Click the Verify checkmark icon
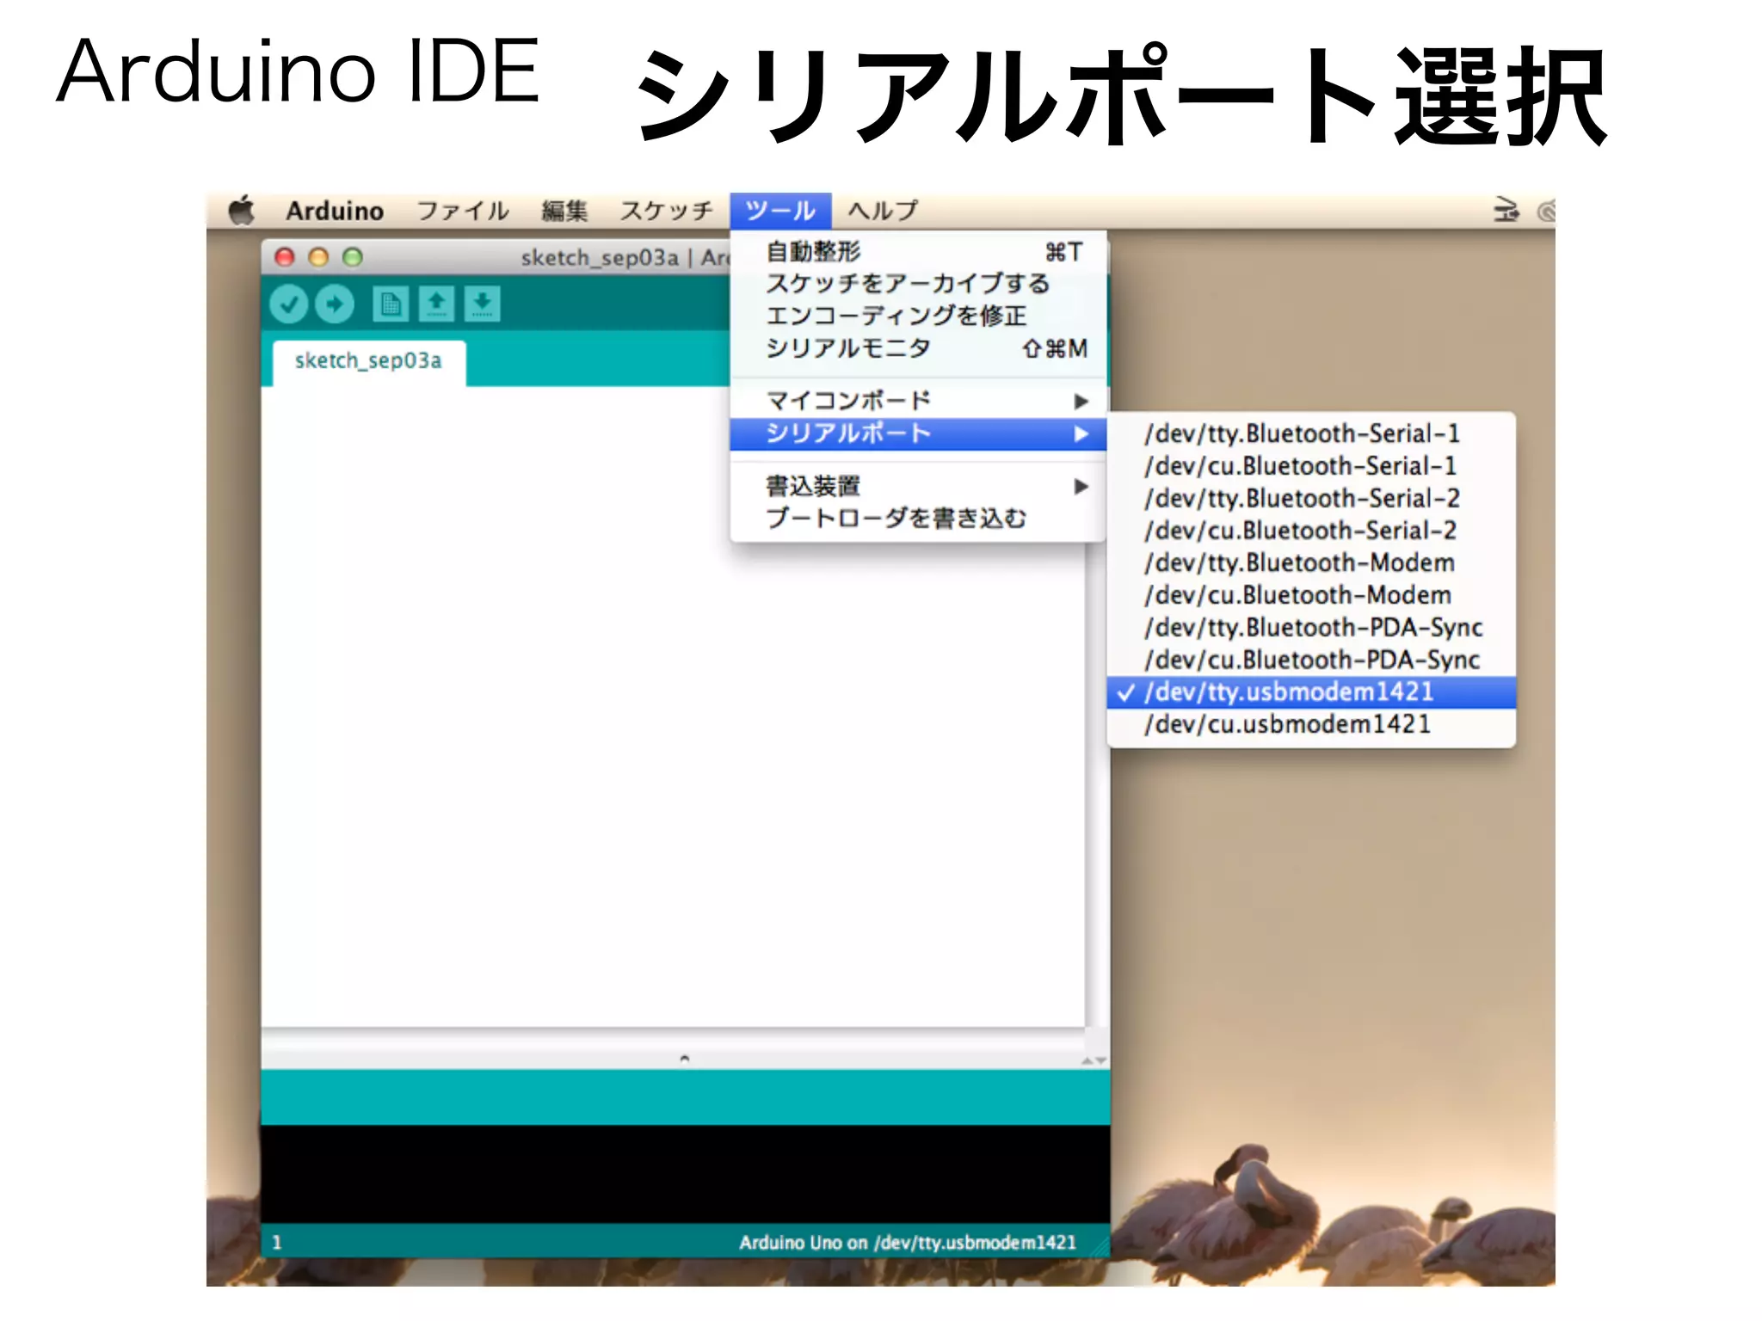1762x1321 pixels. coord(289,304)
